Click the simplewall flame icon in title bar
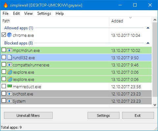158x131 pixels. click(x=6, y=5)
